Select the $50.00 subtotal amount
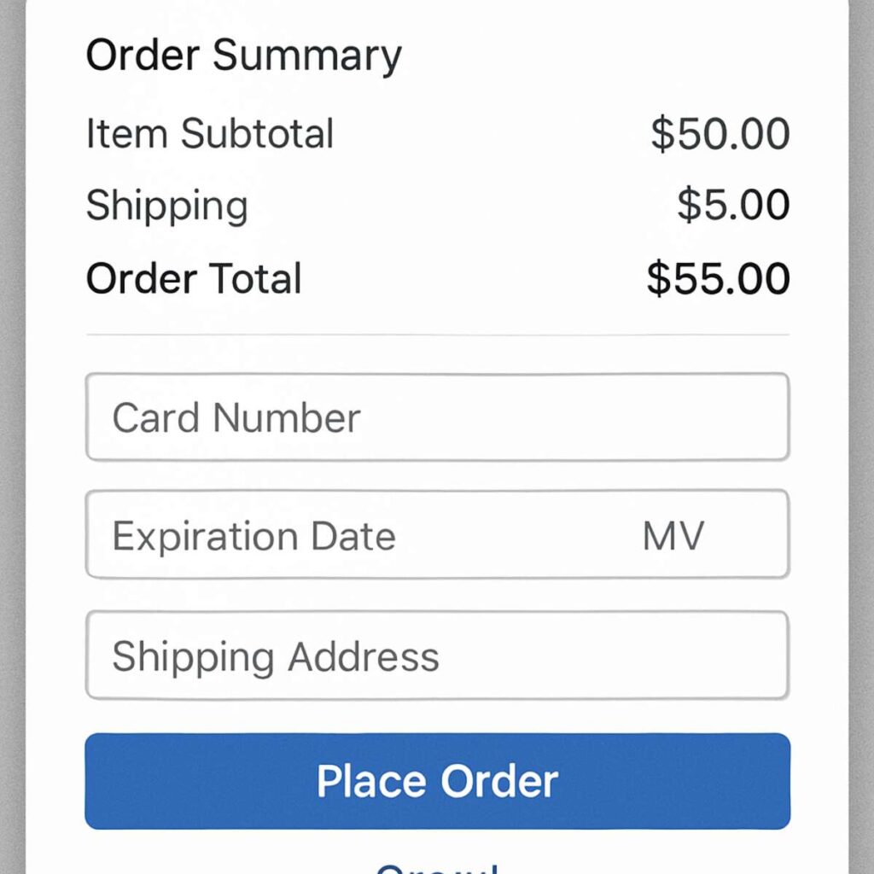Viewport: 874px width, 874px height. click(x=720, y=133)
